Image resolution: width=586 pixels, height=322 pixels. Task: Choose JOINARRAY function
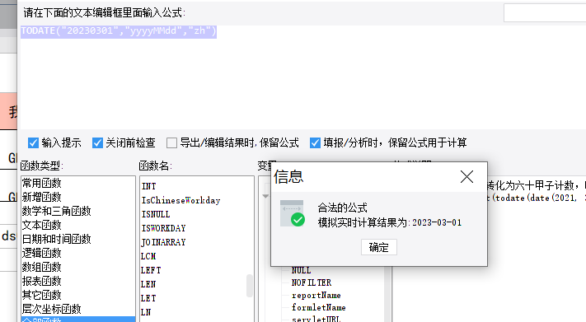163,242
